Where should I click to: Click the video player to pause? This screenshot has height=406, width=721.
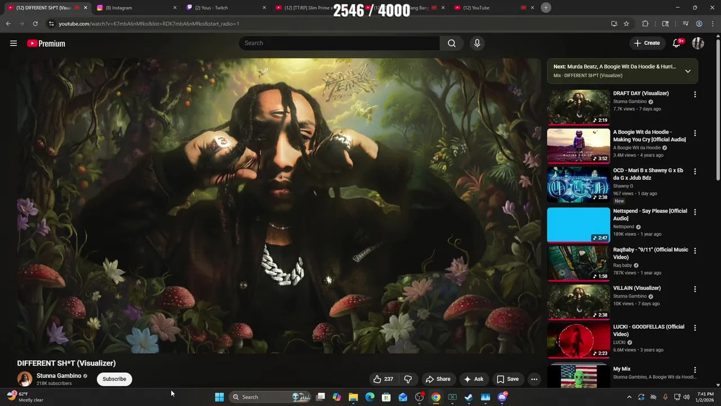pyautogui.click(x=279, y=206)
